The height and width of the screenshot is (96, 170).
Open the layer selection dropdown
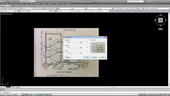pyautogui.click(x=35, y=11)
